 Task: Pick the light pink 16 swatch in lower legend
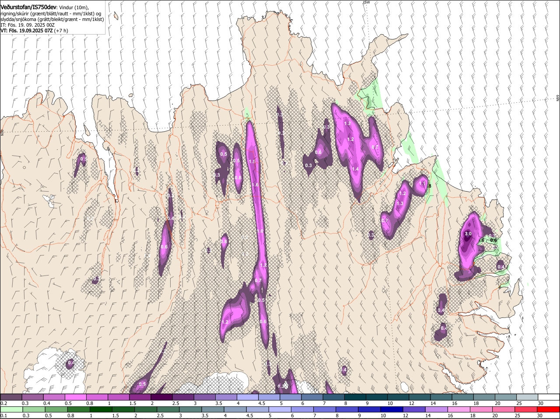[x=459, y=409]
